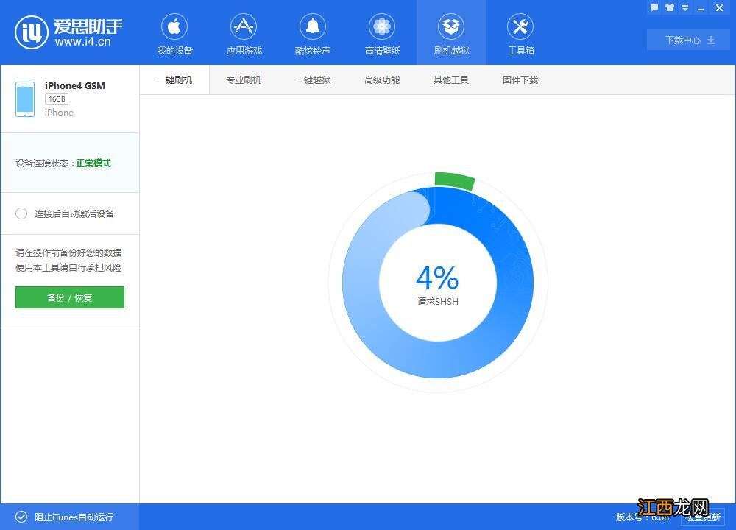
Task: Open 高清壁纸 wallpapers section
Action: [x=382, y=35]
